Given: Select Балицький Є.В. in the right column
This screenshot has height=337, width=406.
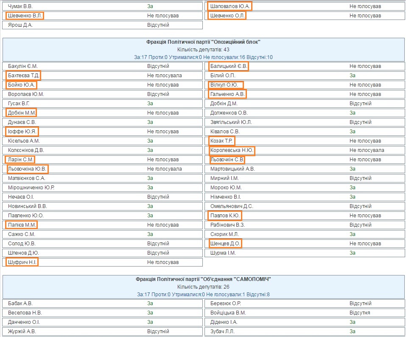Looking at the screenshot, I should pyautogui.click(x=228, y=66).
